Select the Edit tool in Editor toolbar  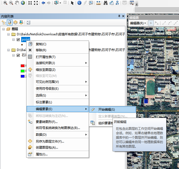coord(151,23)
